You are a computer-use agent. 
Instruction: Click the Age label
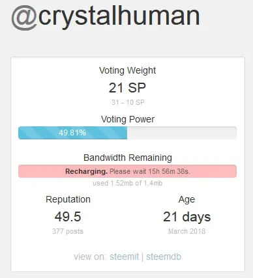point(186,200)
